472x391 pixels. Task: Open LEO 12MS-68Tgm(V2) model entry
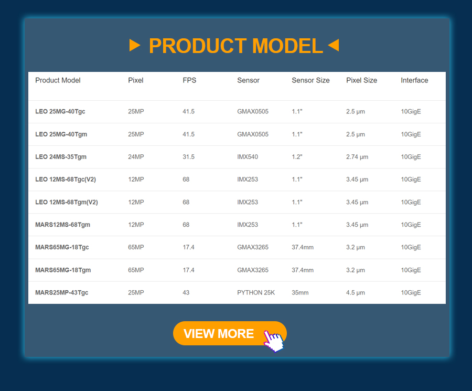[x=67, y=202]
